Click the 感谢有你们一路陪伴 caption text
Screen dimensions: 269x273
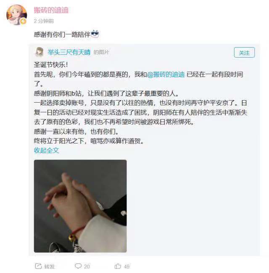(62, 34)
